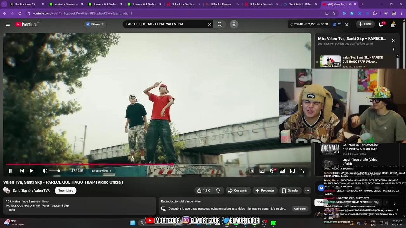This screenshot has width=406, height=228.
Task: Subscribe with the Suscribirse button
Action: pyautogui.click(x=66, y=190)
